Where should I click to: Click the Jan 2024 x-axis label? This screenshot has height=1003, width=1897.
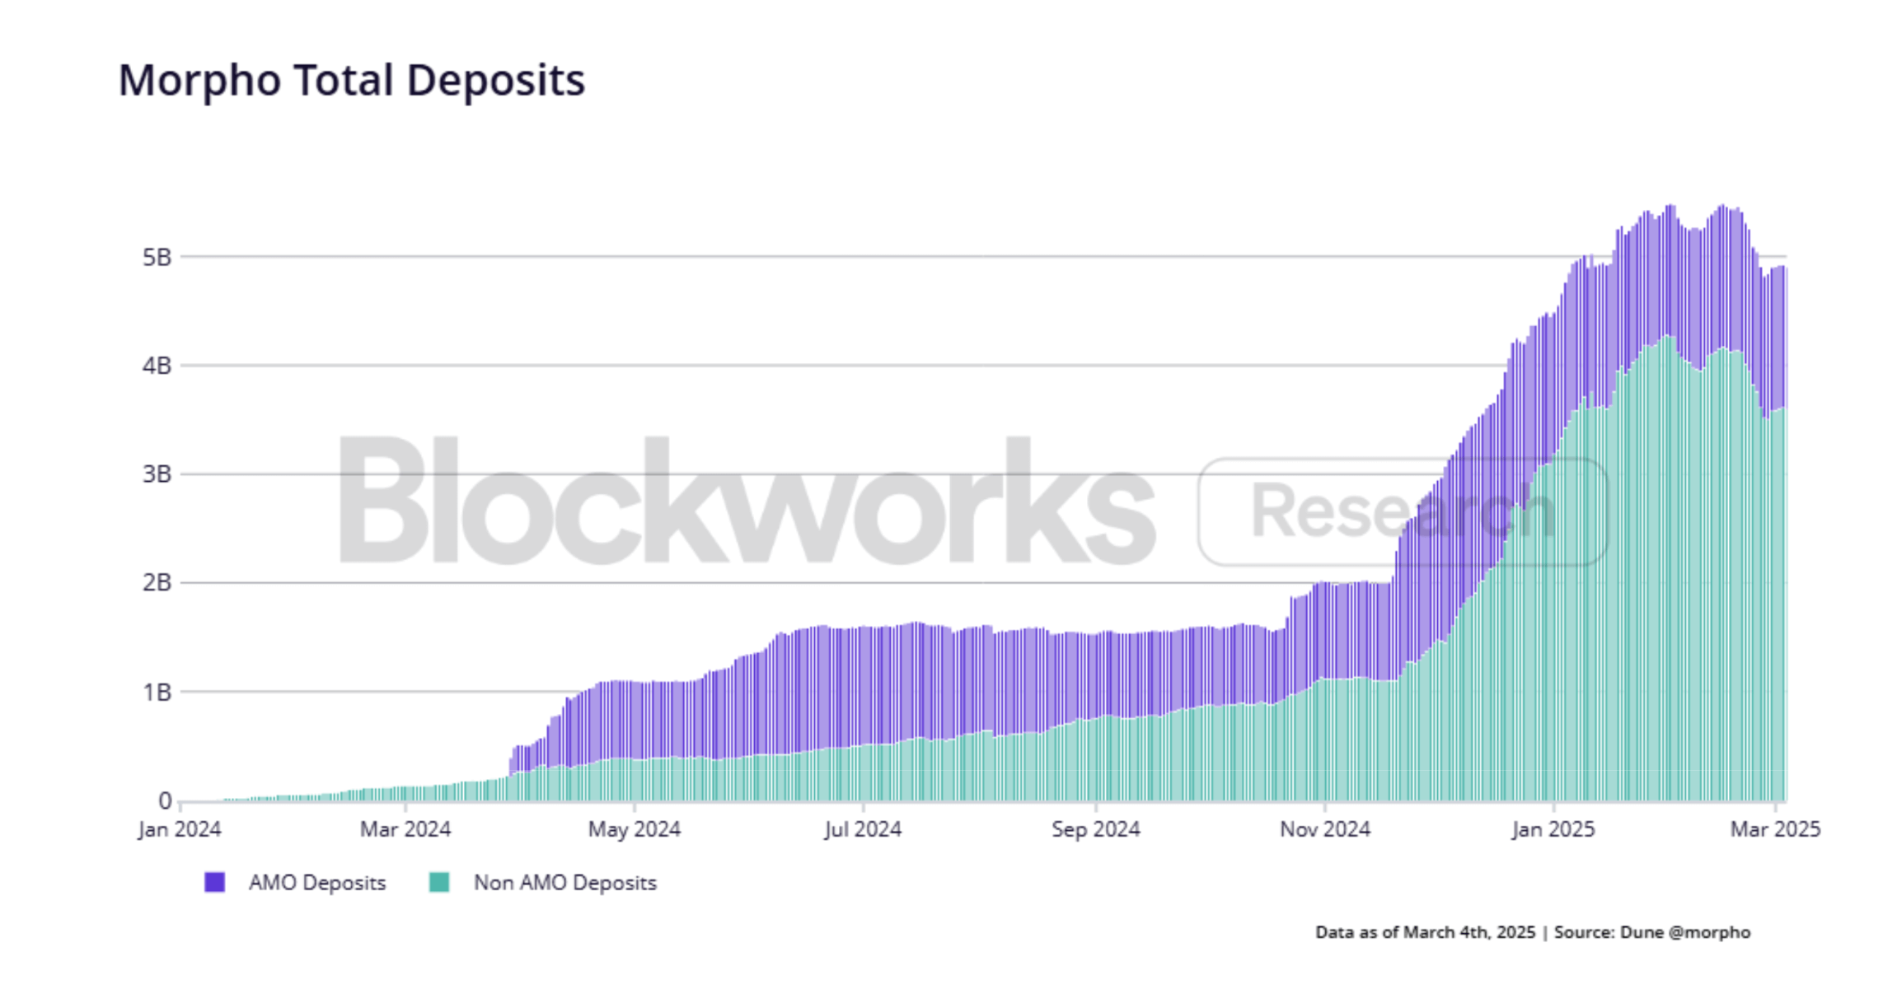tap(180, 829)
